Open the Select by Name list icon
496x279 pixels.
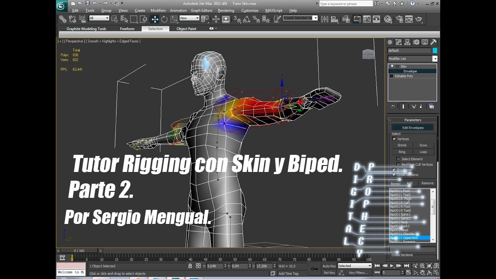tap(124, 19)
